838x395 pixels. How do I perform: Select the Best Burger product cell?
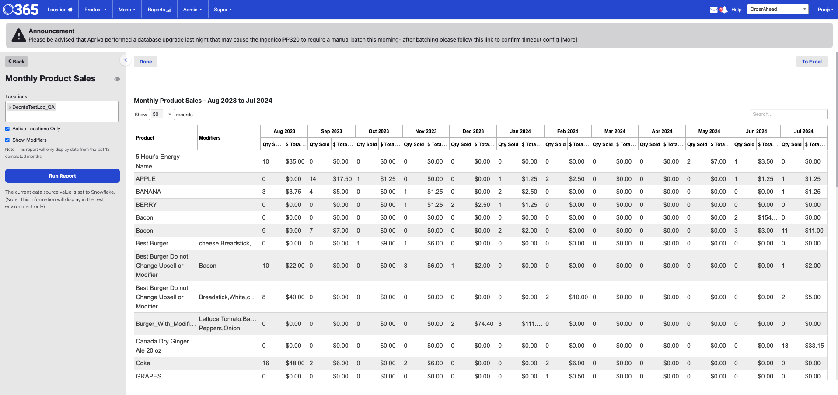166,243
